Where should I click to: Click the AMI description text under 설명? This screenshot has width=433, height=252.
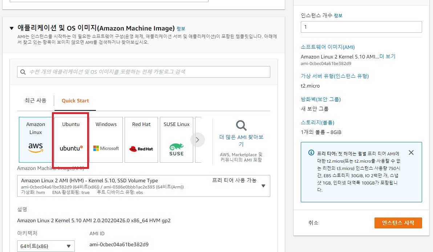click(94, 220)
